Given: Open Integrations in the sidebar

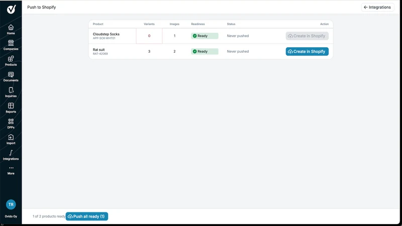Looking at the screenshot, I should 11,155.
